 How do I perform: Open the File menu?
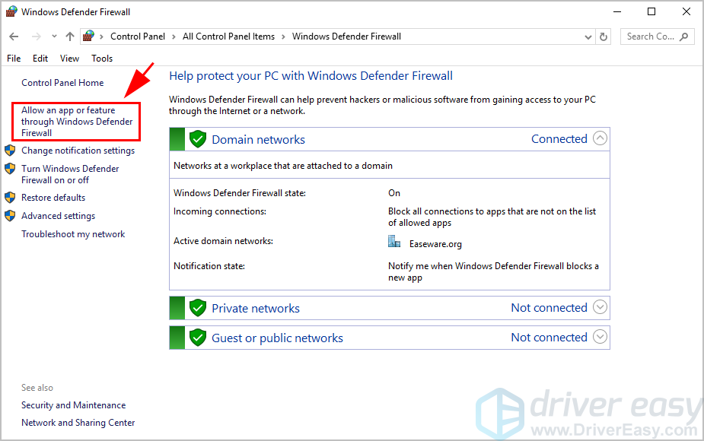tap(14, 59)
